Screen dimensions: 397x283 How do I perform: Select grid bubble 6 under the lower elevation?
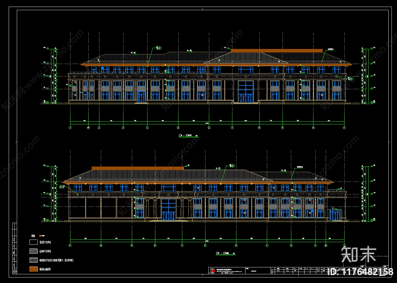205,245
